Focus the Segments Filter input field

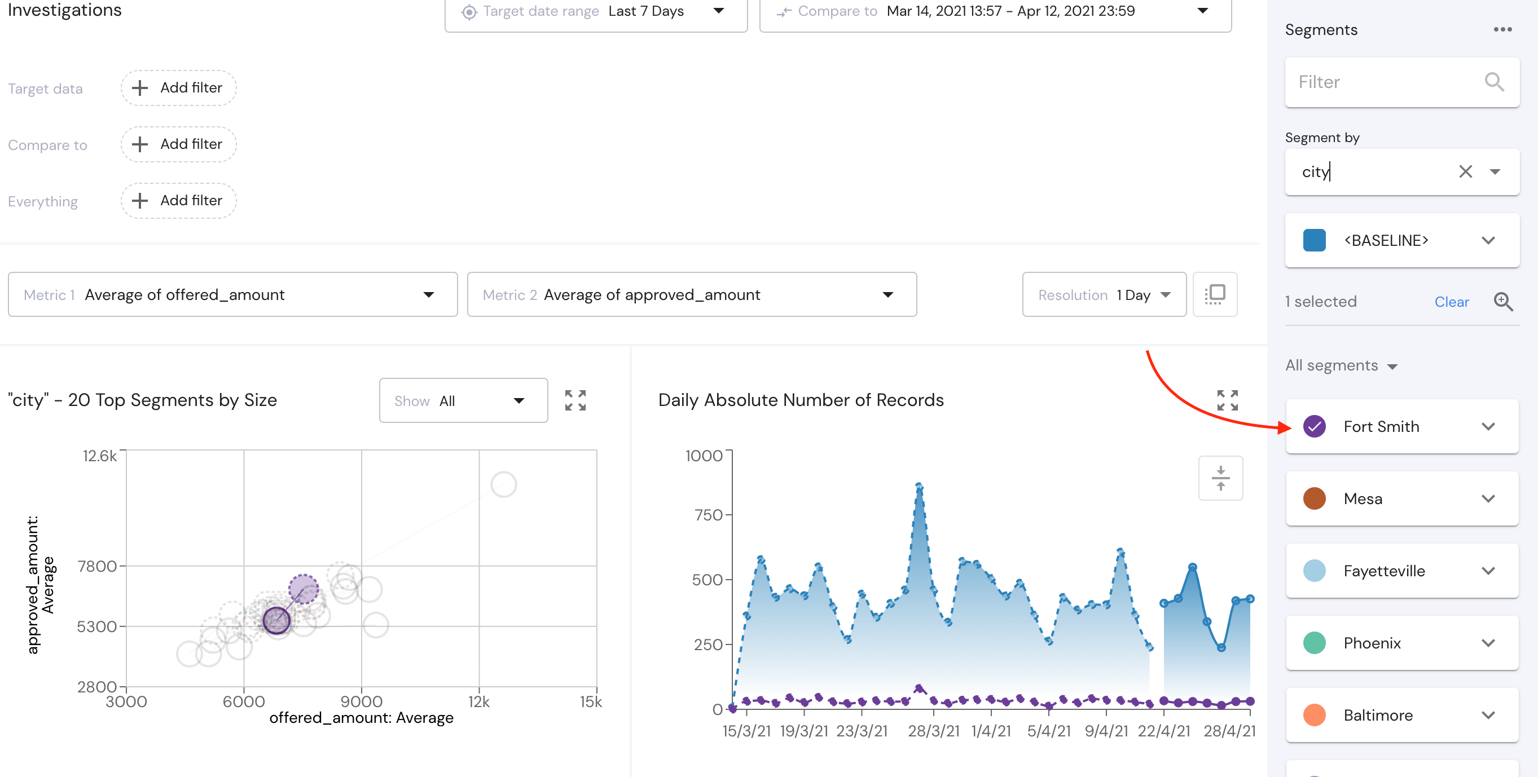coord(1402,82)
